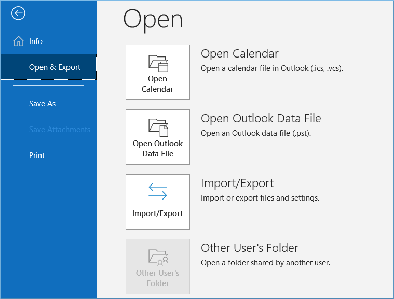394x299 pixels.
Task: Choose Save As in the sidebar
Action: click(48, 103)
